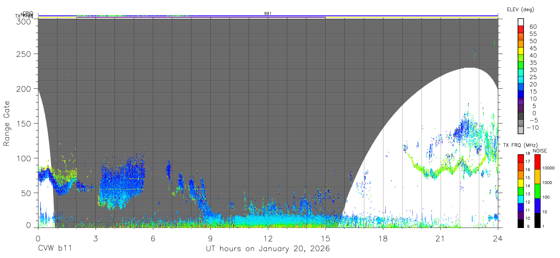Click the ELEV colorbar label "55"
Image resolution: width=560 pixels, height=258 pixels.
(533, 34)
